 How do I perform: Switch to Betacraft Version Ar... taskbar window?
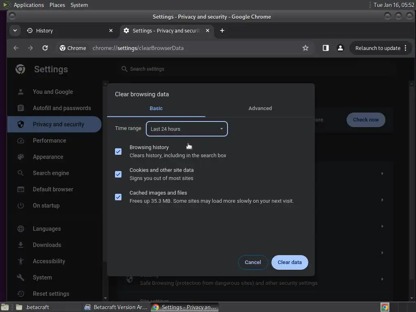116,307
